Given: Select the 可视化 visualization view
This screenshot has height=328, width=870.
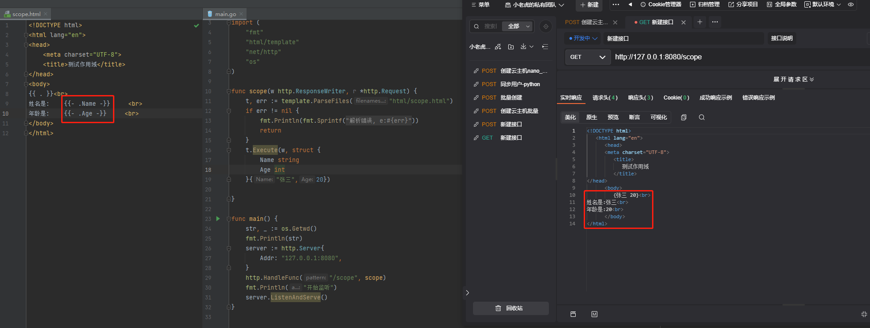Looking at the screenshot, I should click(659, 117).
